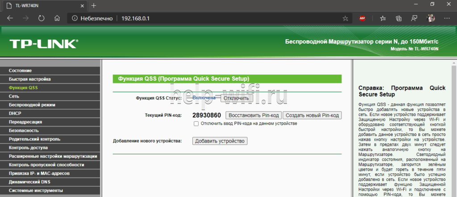This screenshot has height=197, width=457.
Task: Open browser settings and more menu
Action: tap(447, 18)
